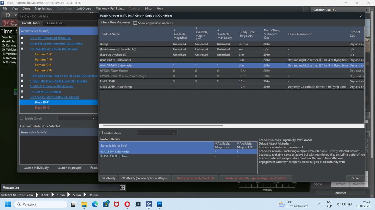
Task: Click 3x 150 USG Drop Tank store
Action: 114,156
